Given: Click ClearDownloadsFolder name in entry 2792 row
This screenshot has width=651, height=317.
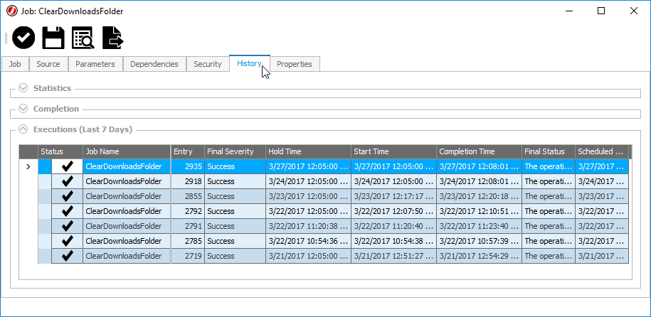Looking at the screenshot, I should [127, 211].
